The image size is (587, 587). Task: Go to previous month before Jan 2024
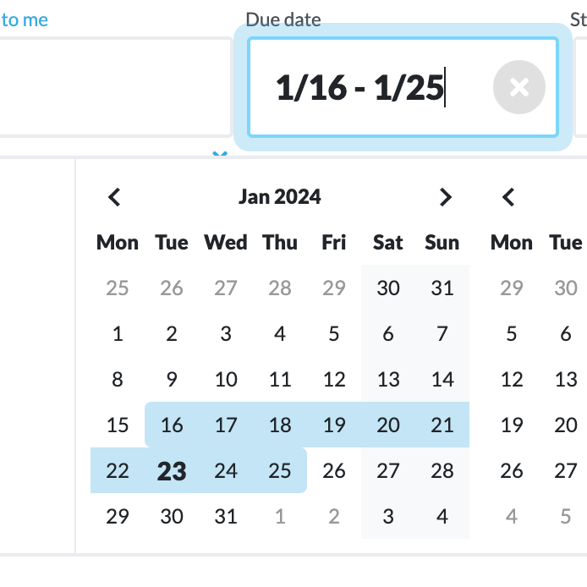point(114,197)
